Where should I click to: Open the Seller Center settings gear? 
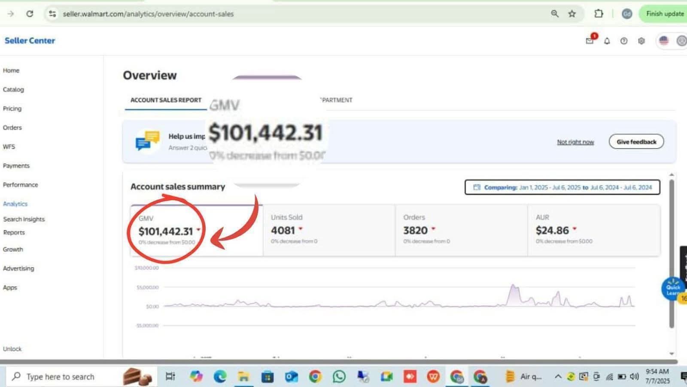pyautogui.click(x=641, y=41)
